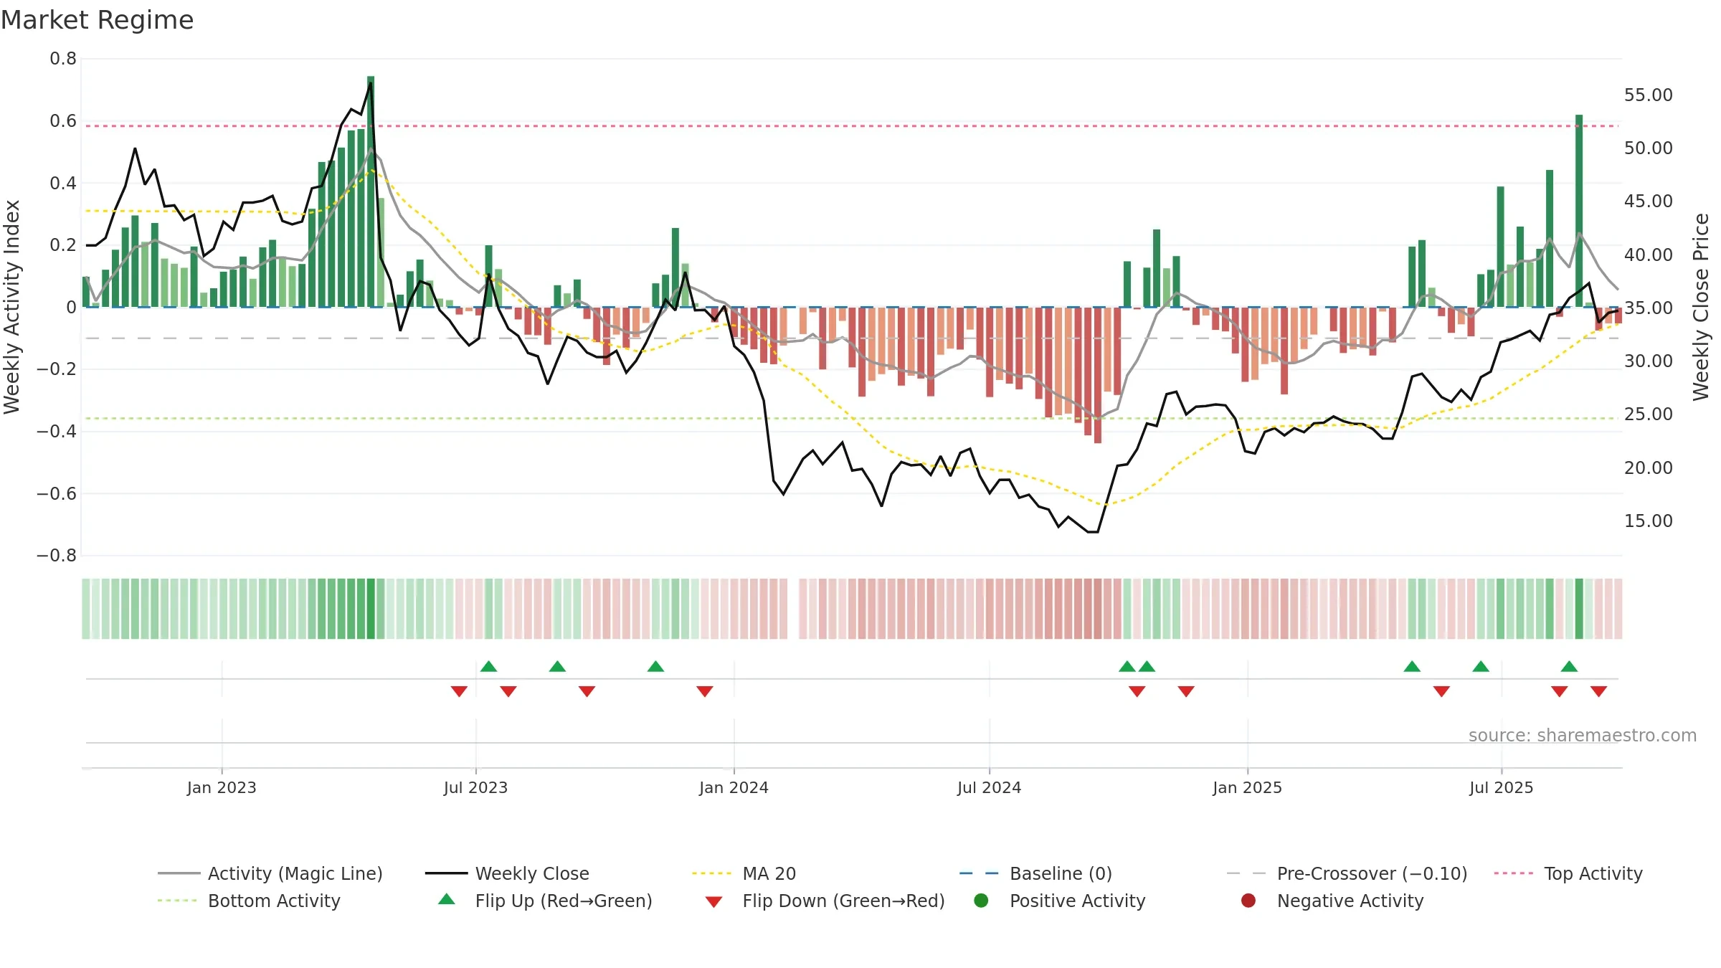
Task: Click the dark red Negative Activity legend dot
Action: 1248,900
